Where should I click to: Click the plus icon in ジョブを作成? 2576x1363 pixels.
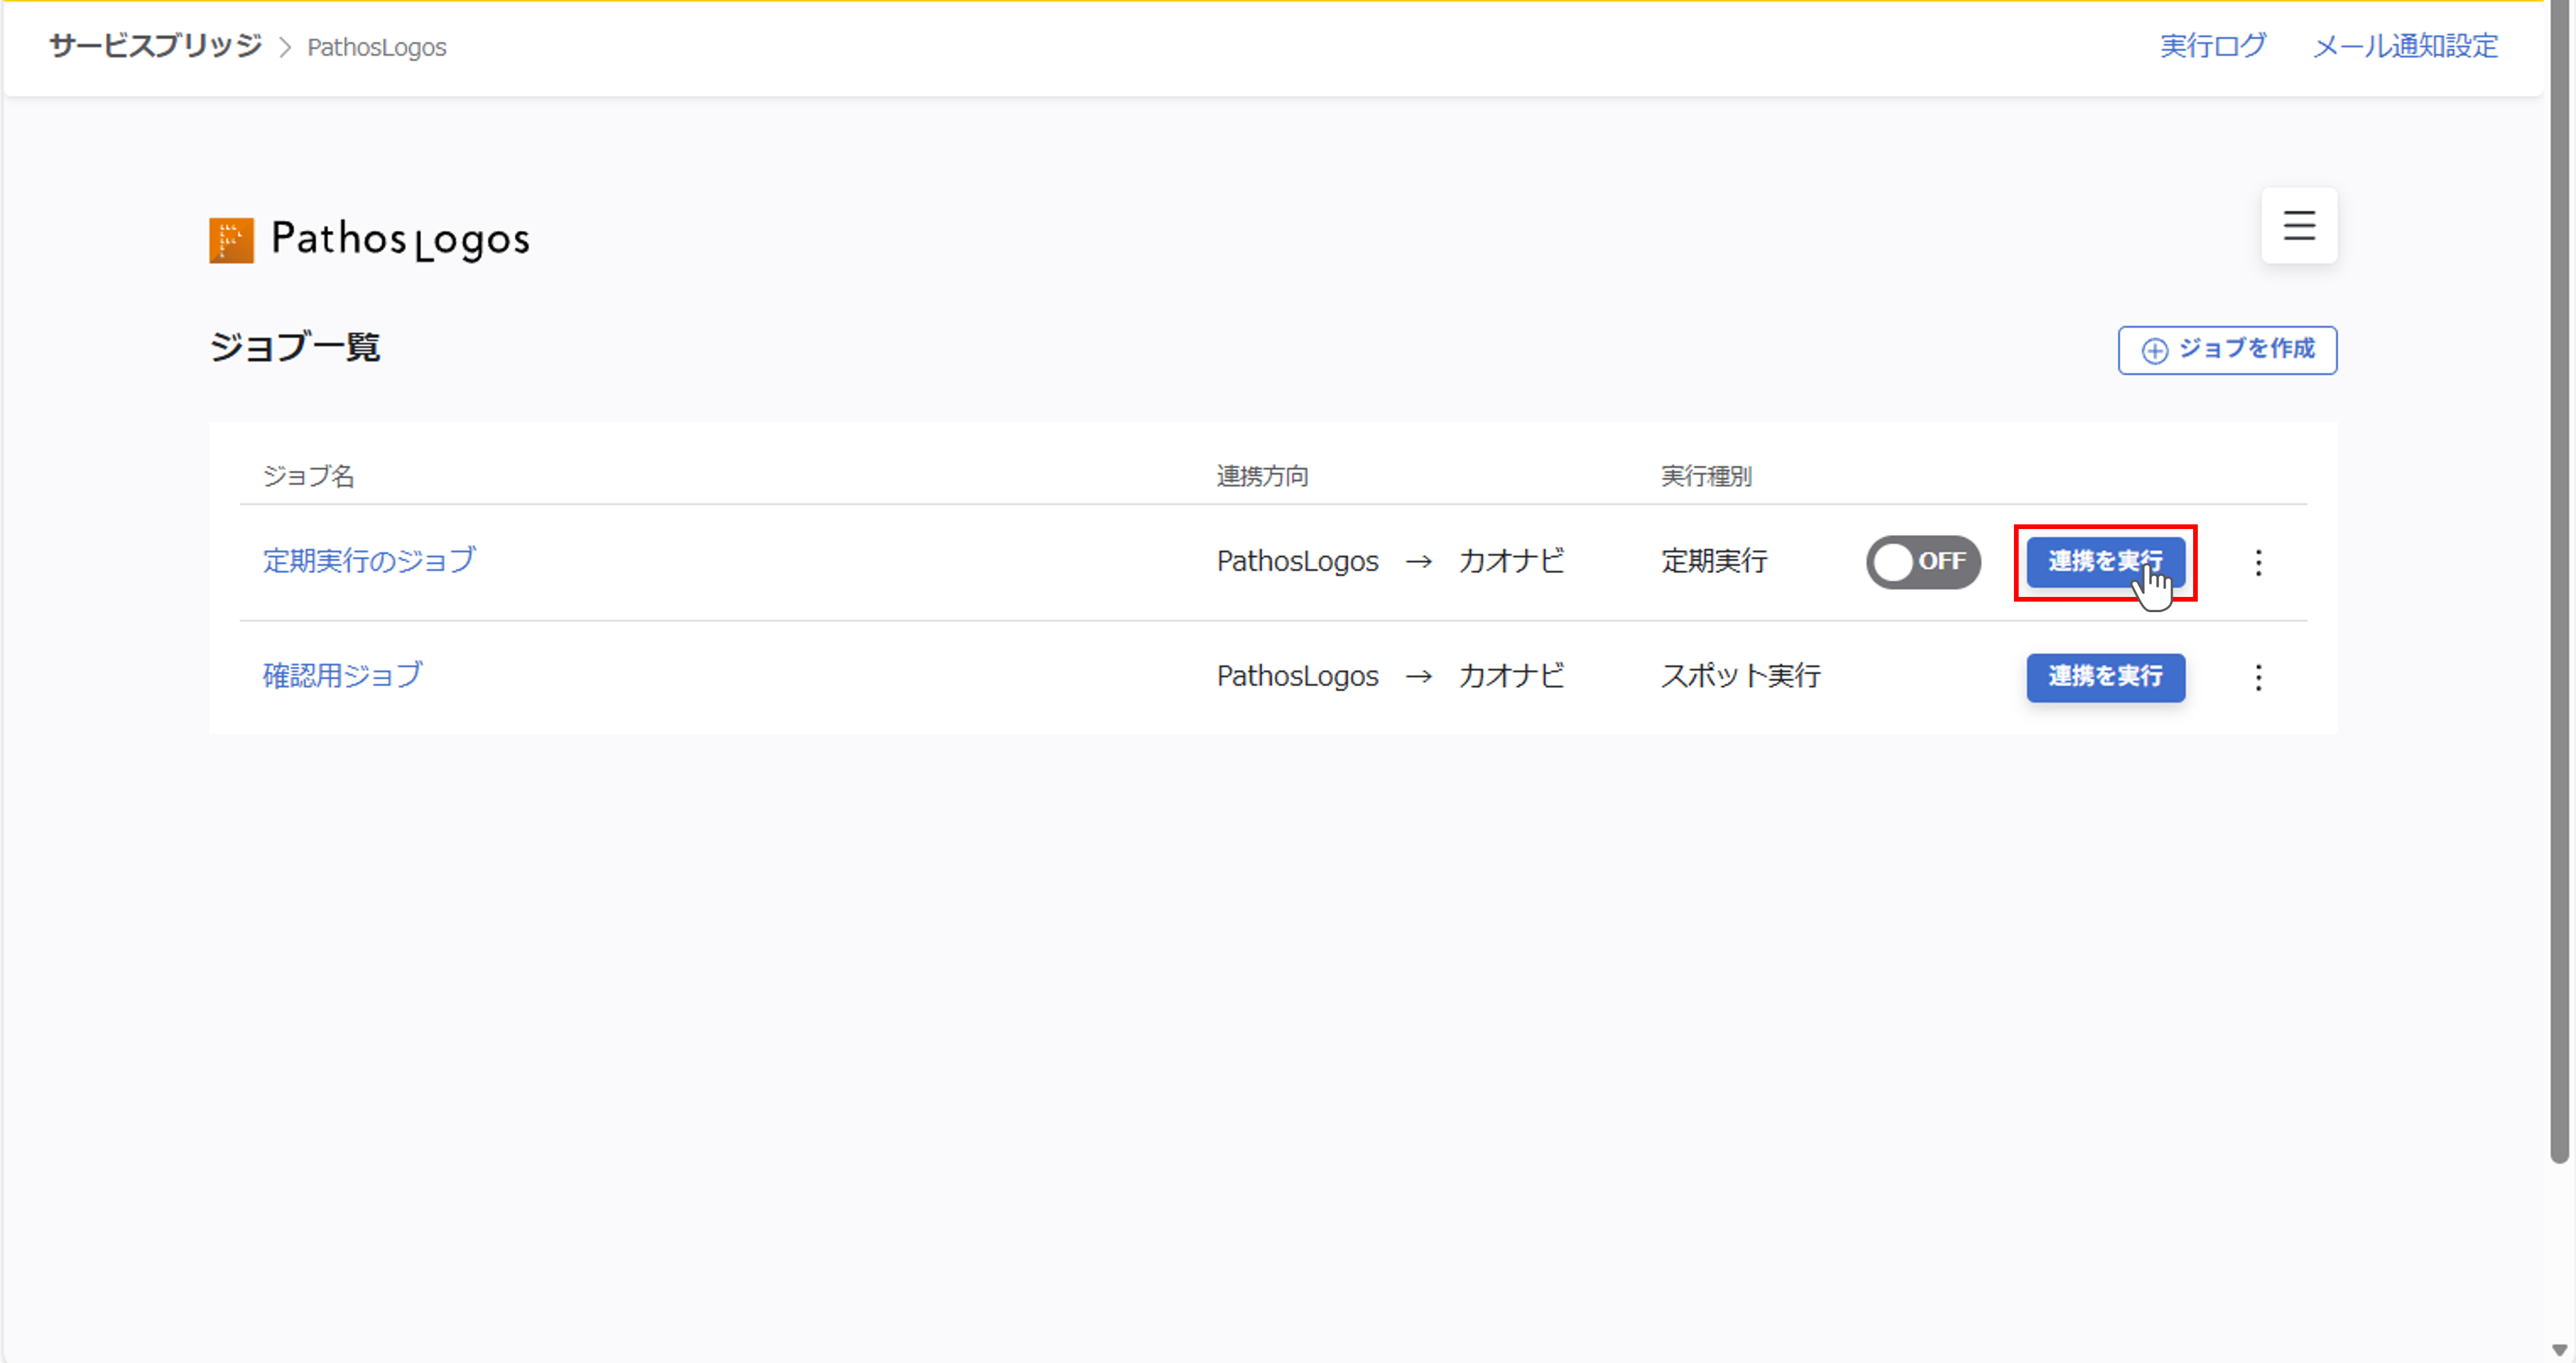click(x=2154, y=351)
